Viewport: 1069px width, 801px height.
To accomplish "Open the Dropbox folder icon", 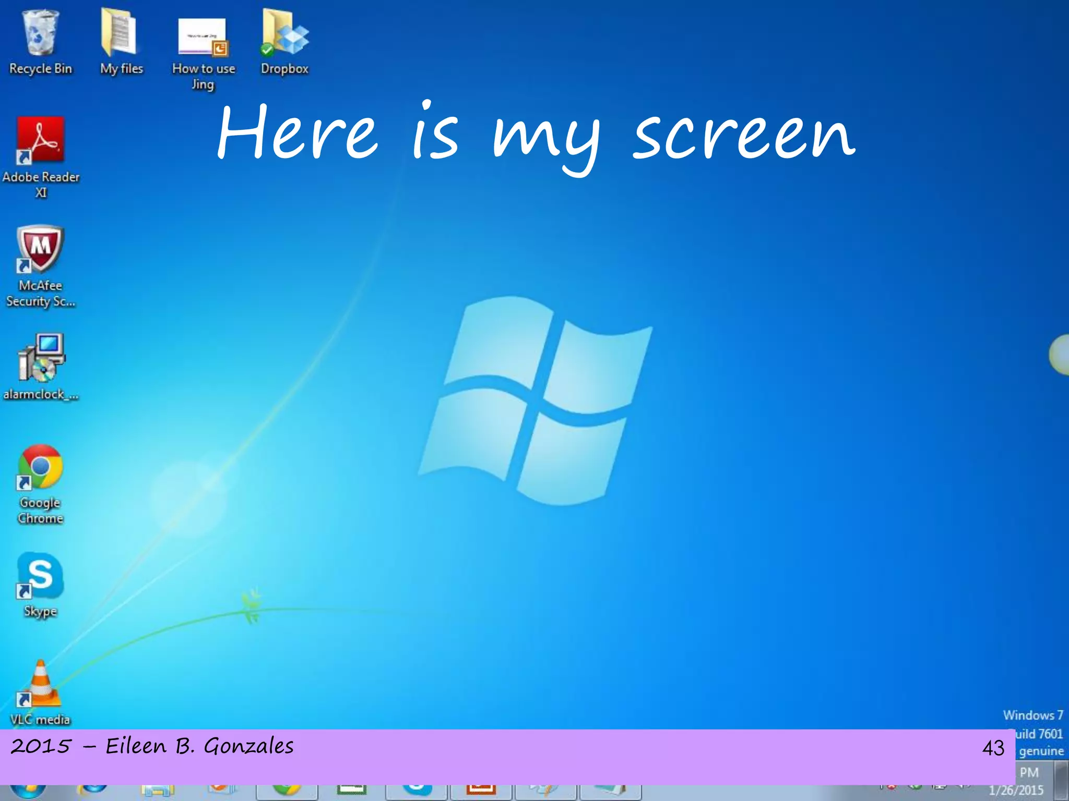I will click(284, 42).
